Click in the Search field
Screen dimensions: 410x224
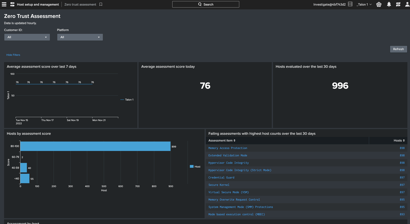coord(206,4)
